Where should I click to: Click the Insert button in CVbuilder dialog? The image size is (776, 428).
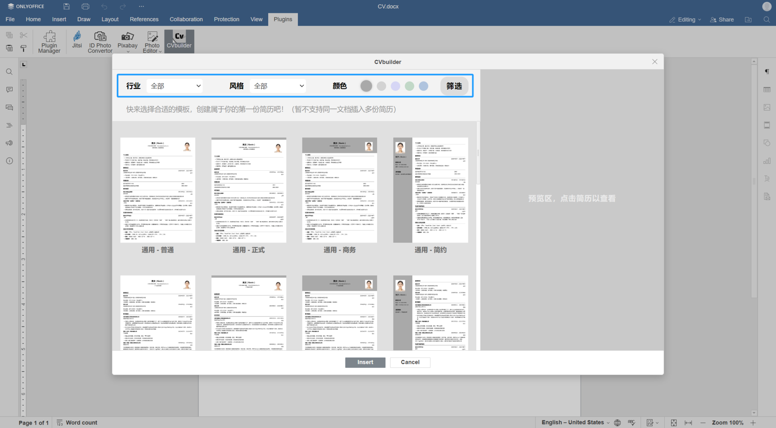click(x=365, y=362)
